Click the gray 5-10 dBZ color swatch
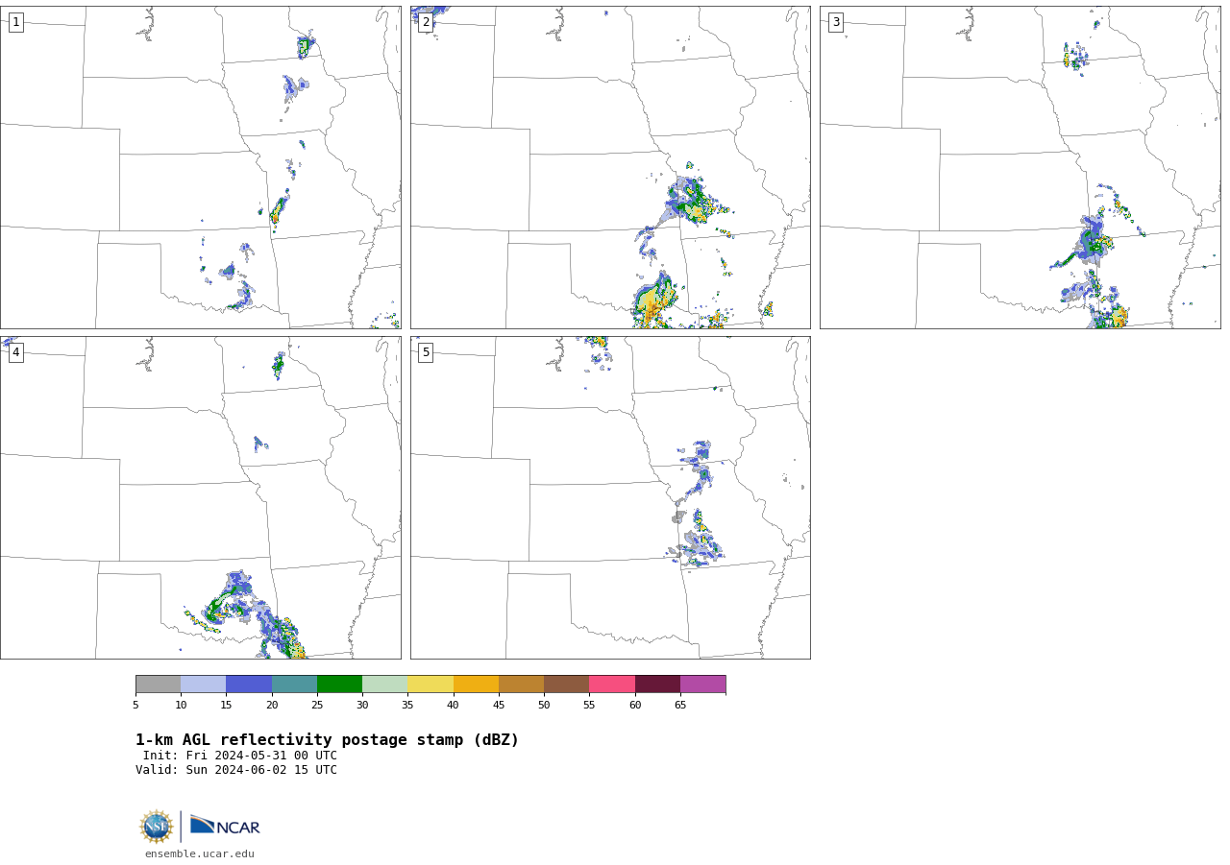Image resolution: width=1230 pixels, height=865 pixels. click(x=158, y=685)
